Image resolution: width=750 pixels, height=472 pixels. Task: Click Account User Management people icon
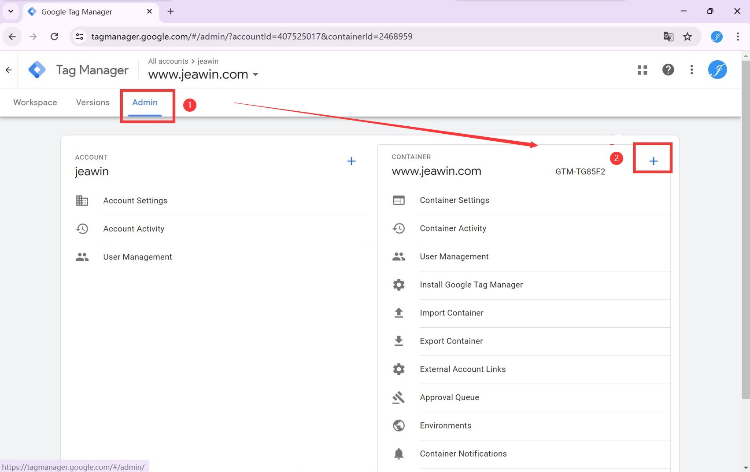[82, 257]
